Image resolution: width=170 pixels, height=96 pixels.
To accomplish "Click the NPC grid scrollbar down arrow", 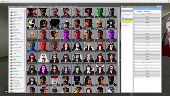I will [x=118, y=92].
